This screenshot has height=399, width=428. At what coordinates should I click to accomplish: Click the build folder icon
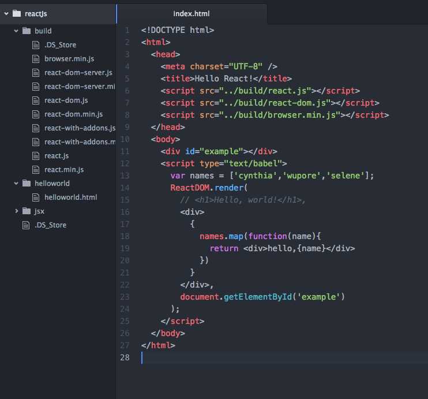coord(27,31)
